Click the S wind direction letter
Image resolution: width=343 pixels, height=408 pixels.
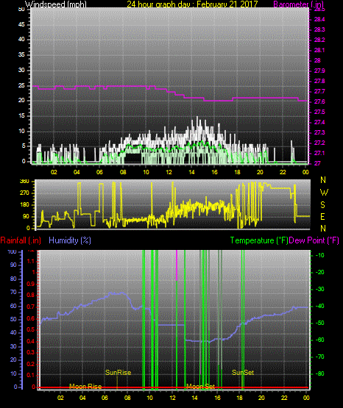click(322, 205)
